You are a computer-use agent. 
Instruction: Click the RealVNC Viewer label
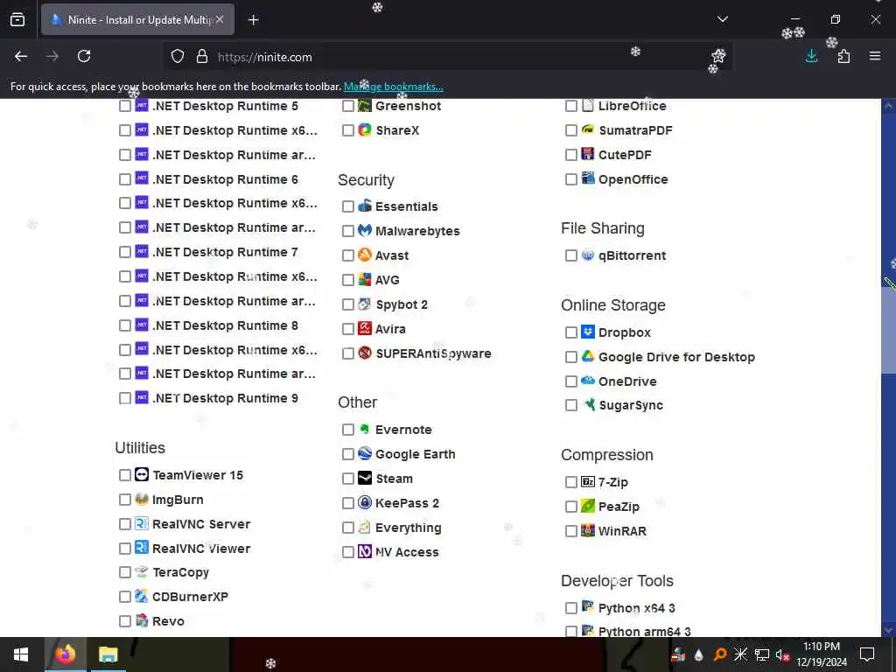(x=201, y=549)
